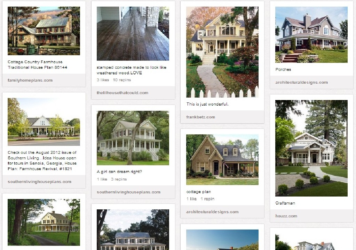Viewport: 356px width, 250px height.
Task: View the 10 repins on stamped concrete pin
Action: (122, 80)
